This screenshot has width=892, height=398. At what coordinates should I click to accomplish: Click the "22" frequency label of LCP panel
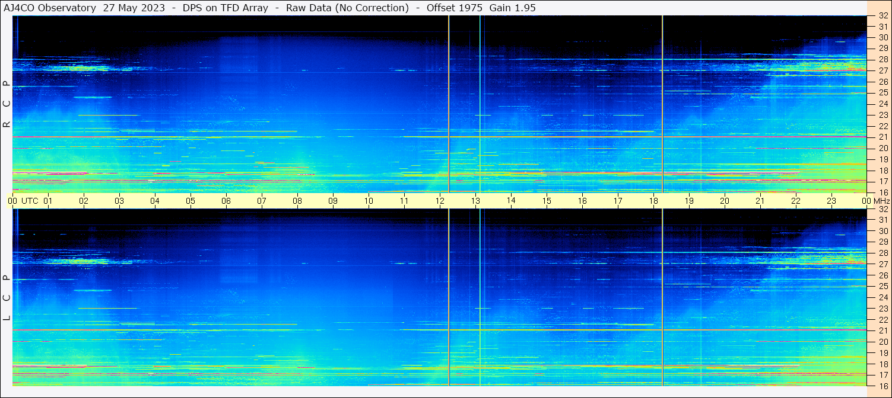(x=883, y=319)
